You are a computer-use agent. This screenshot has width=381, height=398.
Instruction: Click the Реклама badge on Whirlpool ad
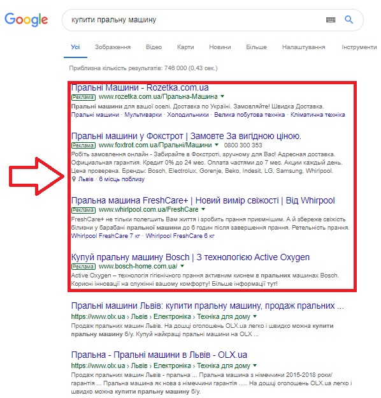(83, 210)
